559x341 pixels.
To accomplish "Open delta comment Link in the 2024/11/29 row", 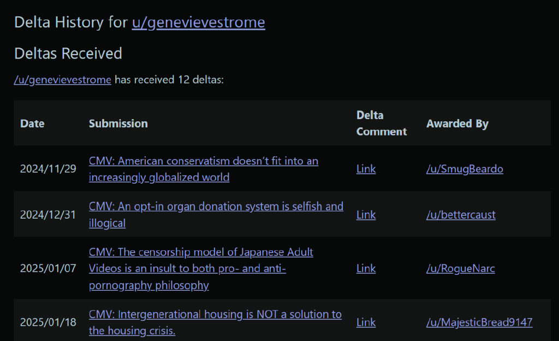I will [x=366, y=169].
